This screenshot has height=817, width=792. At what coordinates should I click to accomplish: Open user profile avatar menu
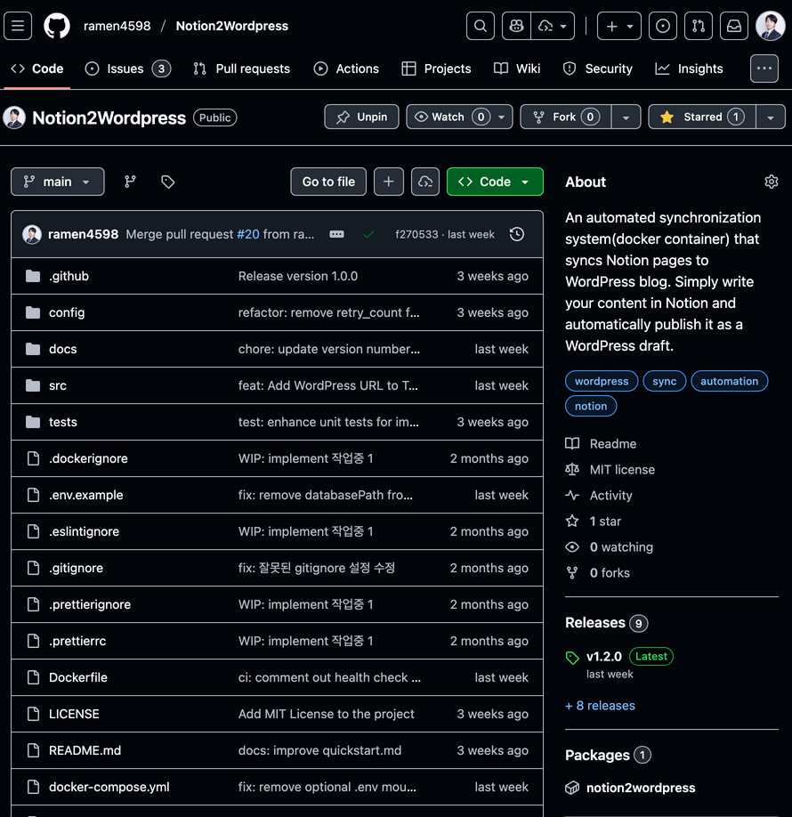pyautogui.click(x=770, y=26)
